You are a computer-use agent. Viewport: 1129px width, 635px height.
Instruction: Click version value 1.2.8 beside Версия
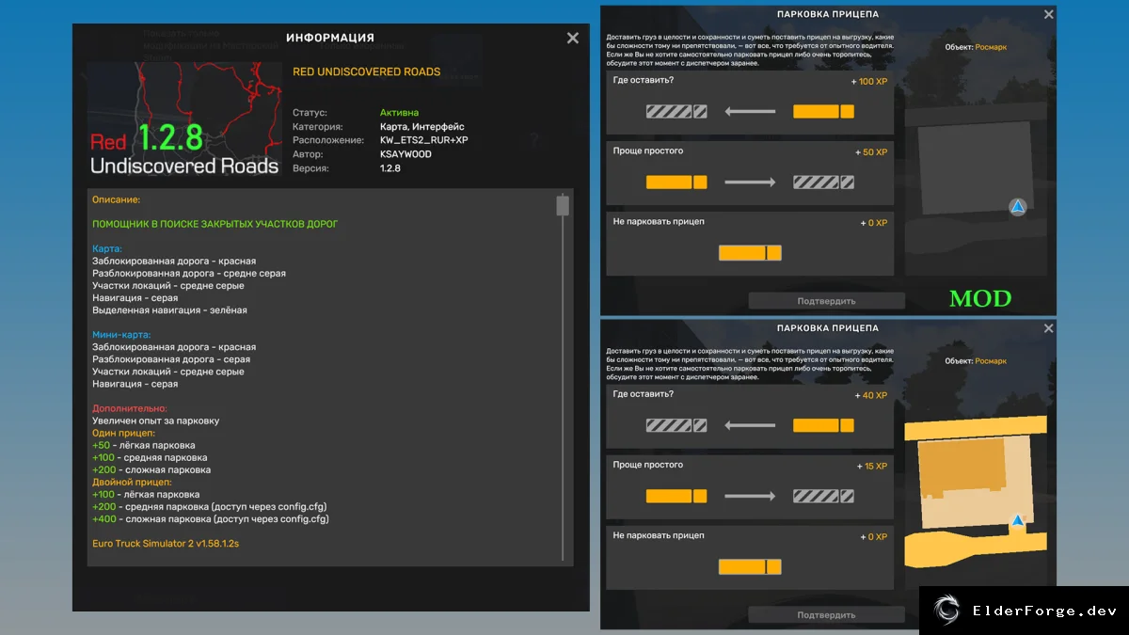pyautogui.click(x=390, y=168)
